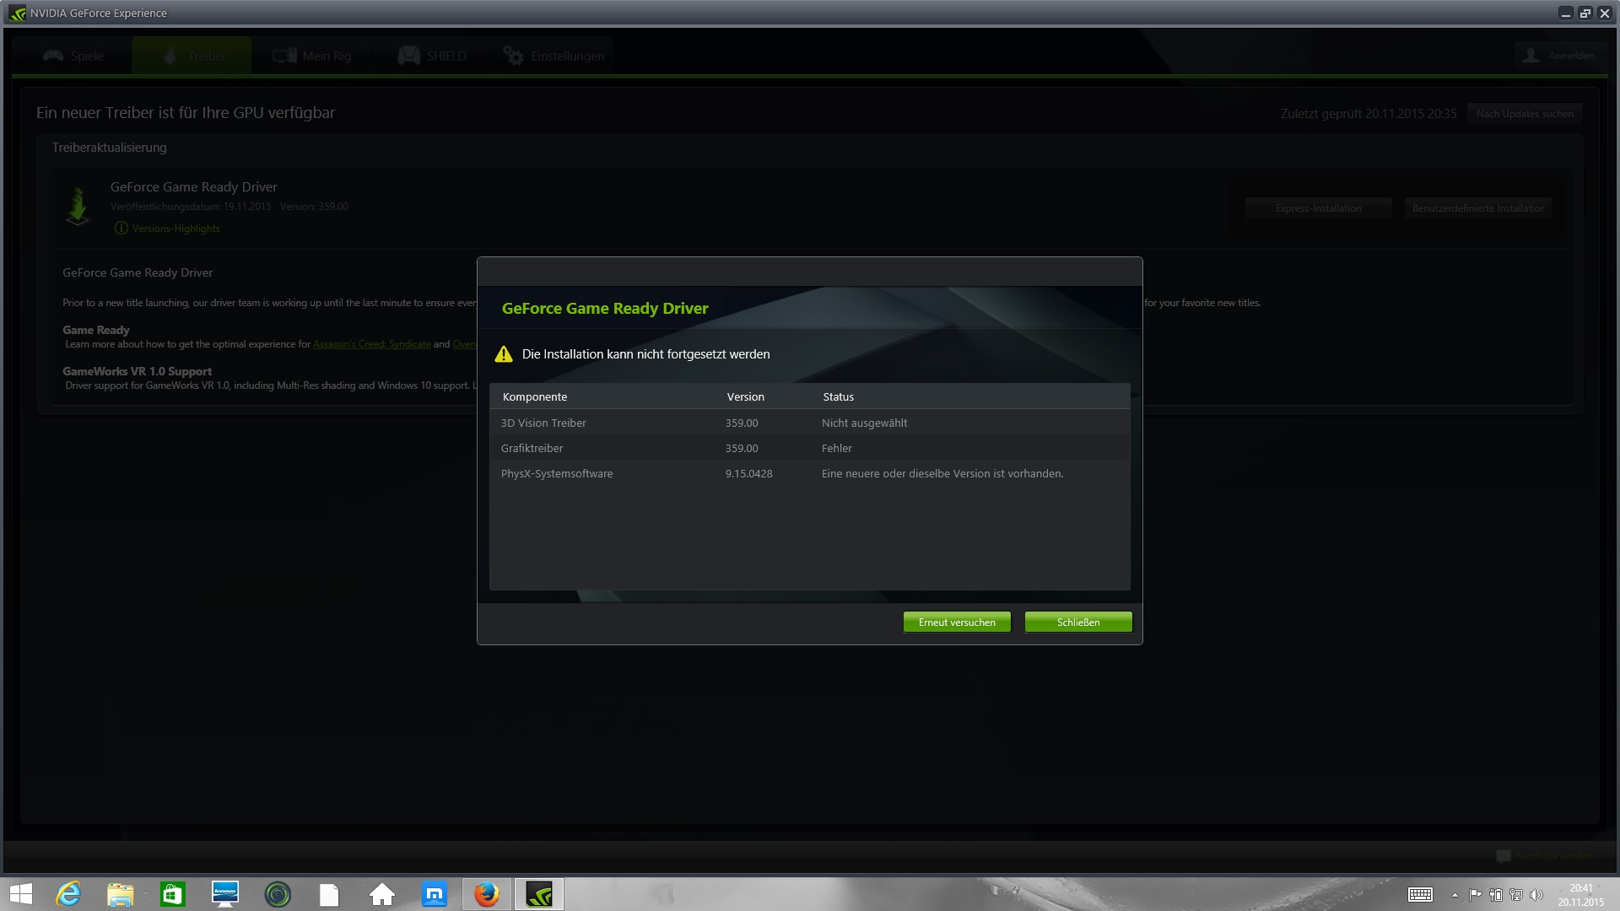Click the white house home taskbar icon

382,894
